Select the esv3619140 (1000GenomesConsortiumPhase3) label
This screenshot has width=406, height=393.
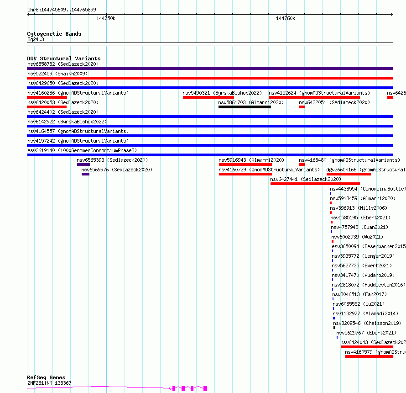point(82,150)
